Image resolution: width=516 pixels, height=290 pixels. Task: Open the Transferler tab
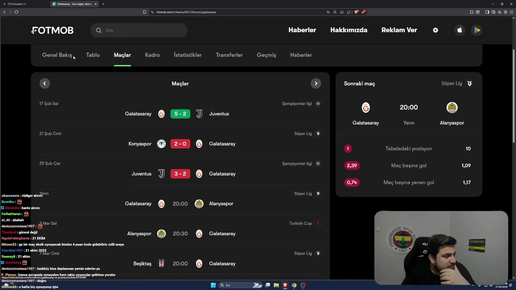point(229,55)
